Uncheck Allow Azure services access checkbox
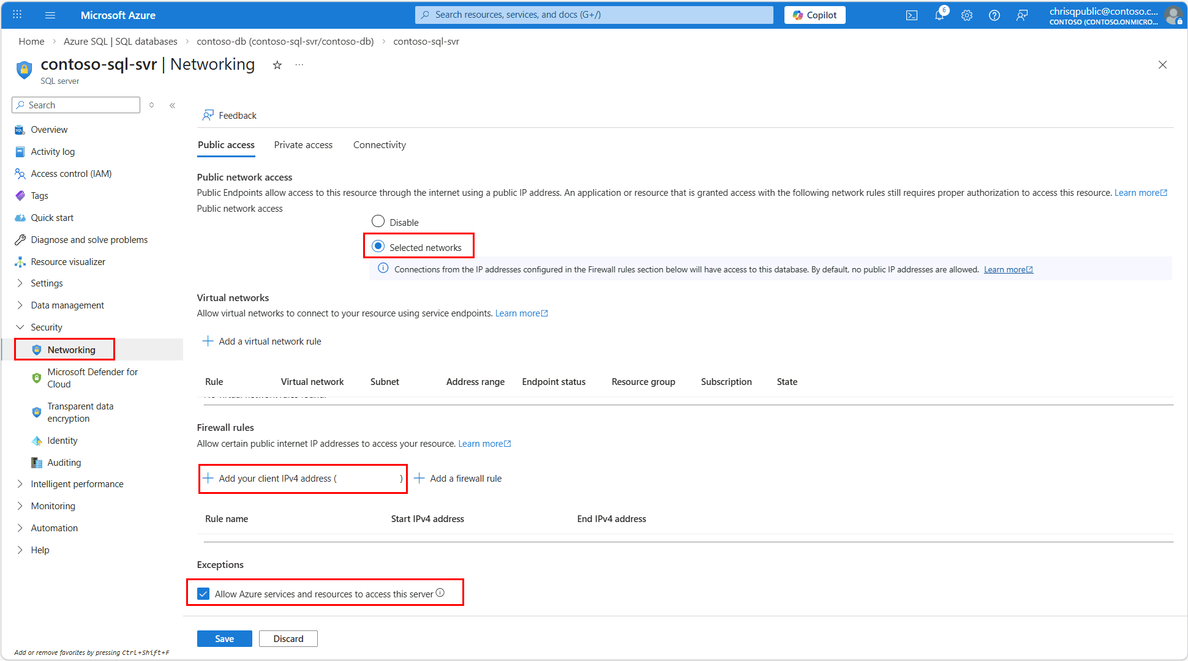1188x661 pixels. [x=203, y=594]
